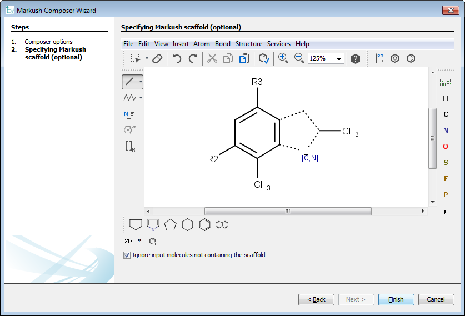Image resolution: width=465 pixels, height=316 pixels.
Task: Select the Erase tool
Action: (157, 58)
